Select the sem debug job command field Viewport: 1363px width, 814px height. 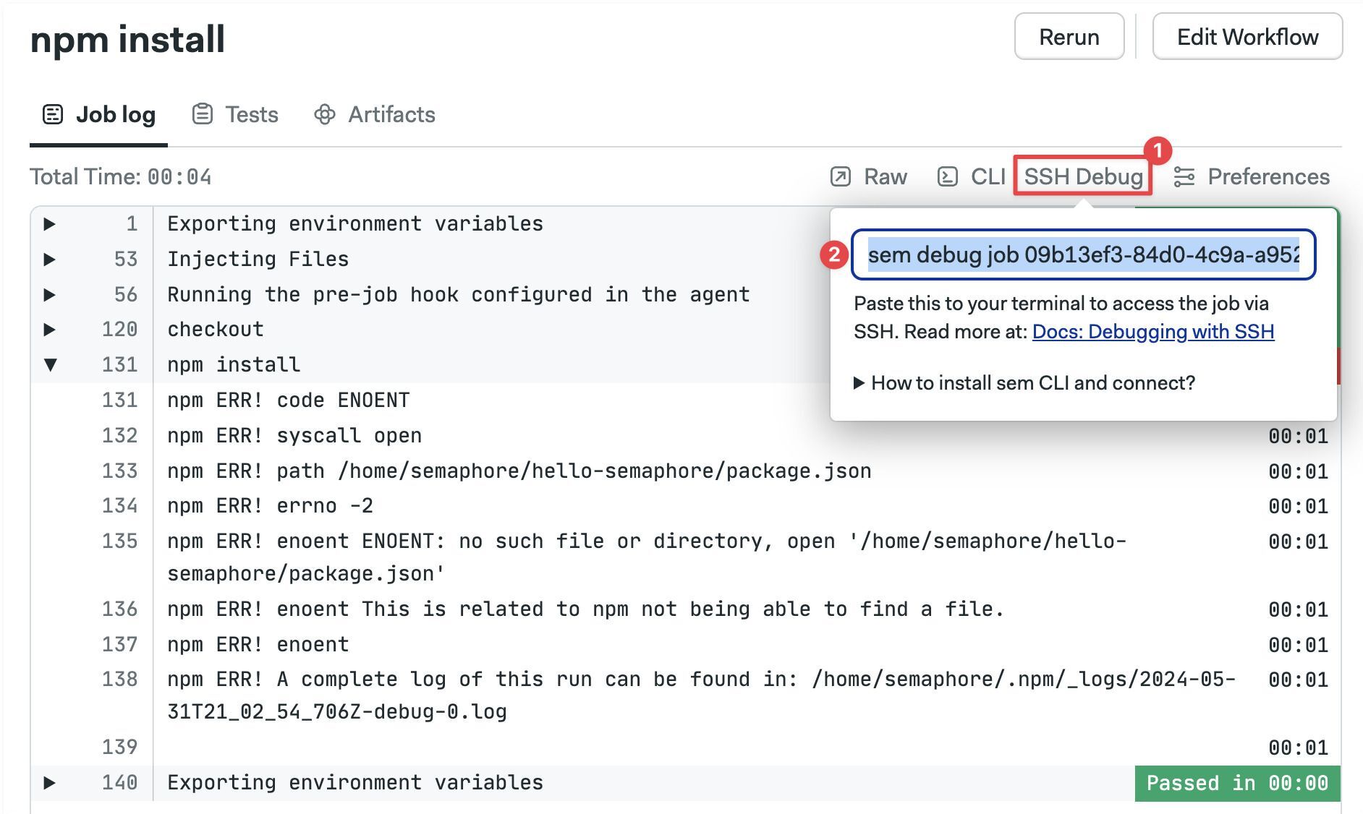pos(1084,254)
